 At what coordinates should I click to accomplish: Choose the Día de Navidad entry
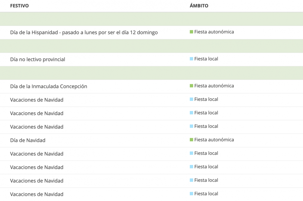tap(28, 140)
